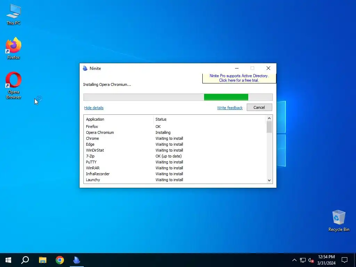Open the network status tray icon
This screenshot has width=356, height=267.
click(x=303, y=260)
